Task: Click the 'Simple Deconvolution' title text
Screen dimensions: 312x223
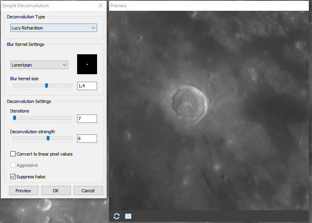Action: coord(25,6)
